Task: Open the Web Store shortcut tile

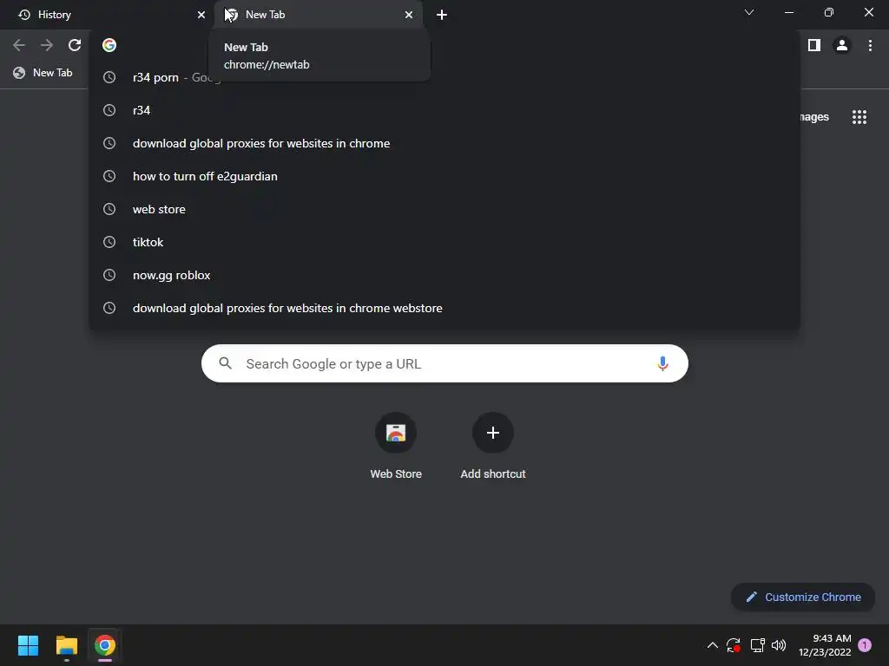Action: (x=396, y=447)
